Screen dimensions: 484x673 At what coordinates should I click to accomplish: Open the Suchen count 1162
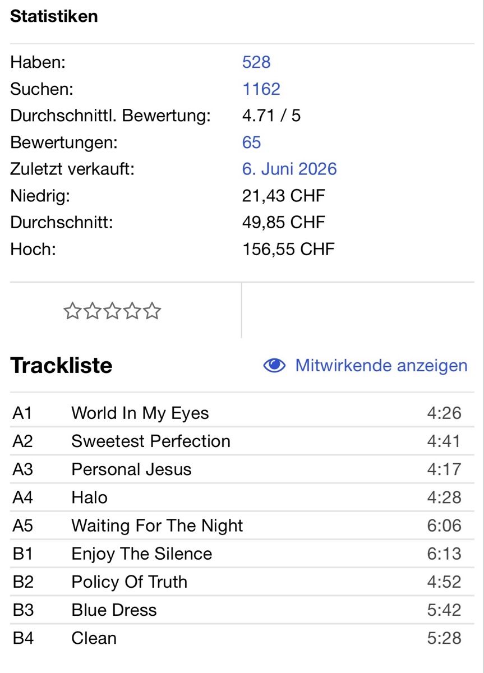point(261,89)
